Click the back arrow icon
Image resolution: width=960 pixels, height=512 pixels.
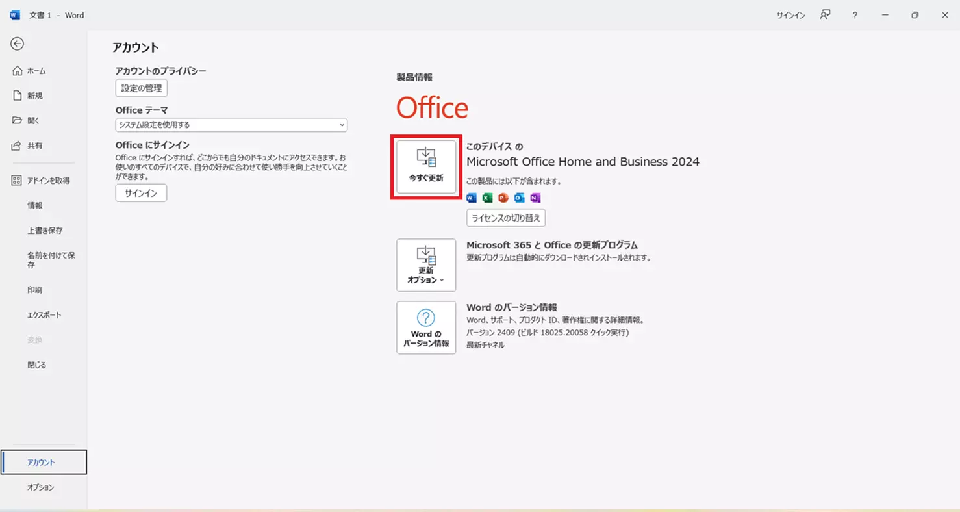18,44
